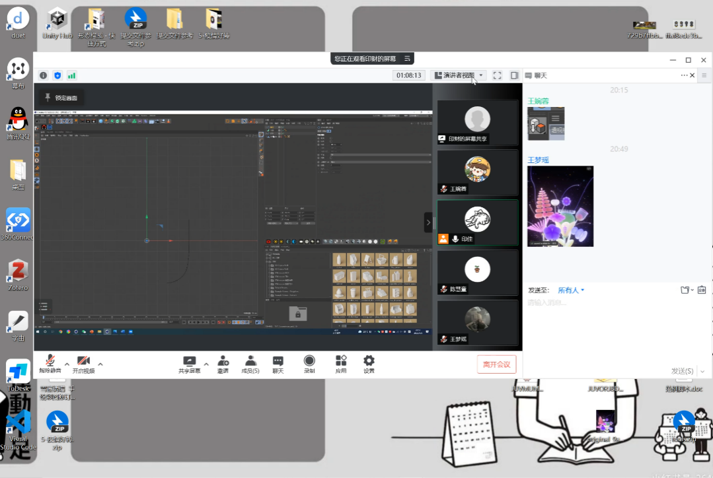Open meeting 设置 gear icon
This screenshot has height=478, width=713.
coord(369,363)
